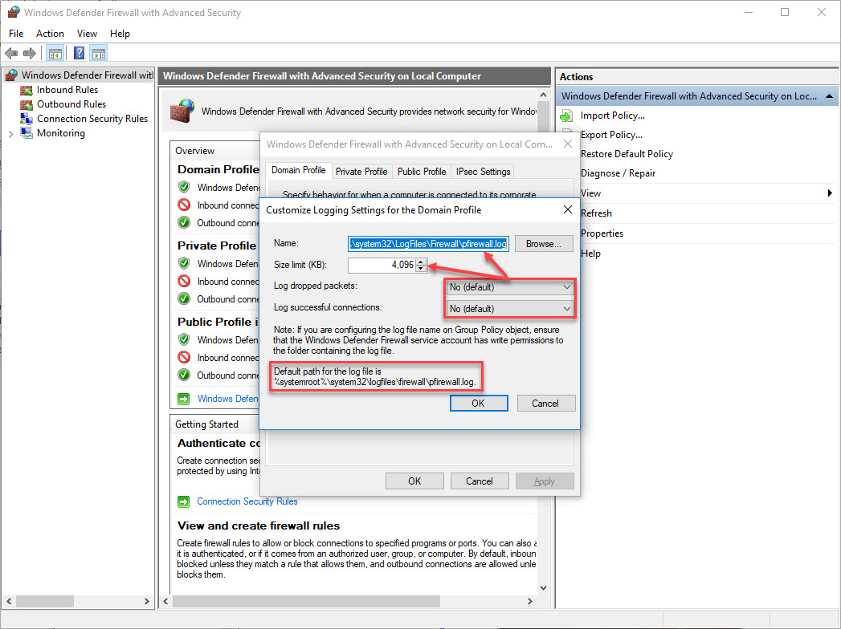Select Restore Default Policy in Actions pane

coord(627,153)
